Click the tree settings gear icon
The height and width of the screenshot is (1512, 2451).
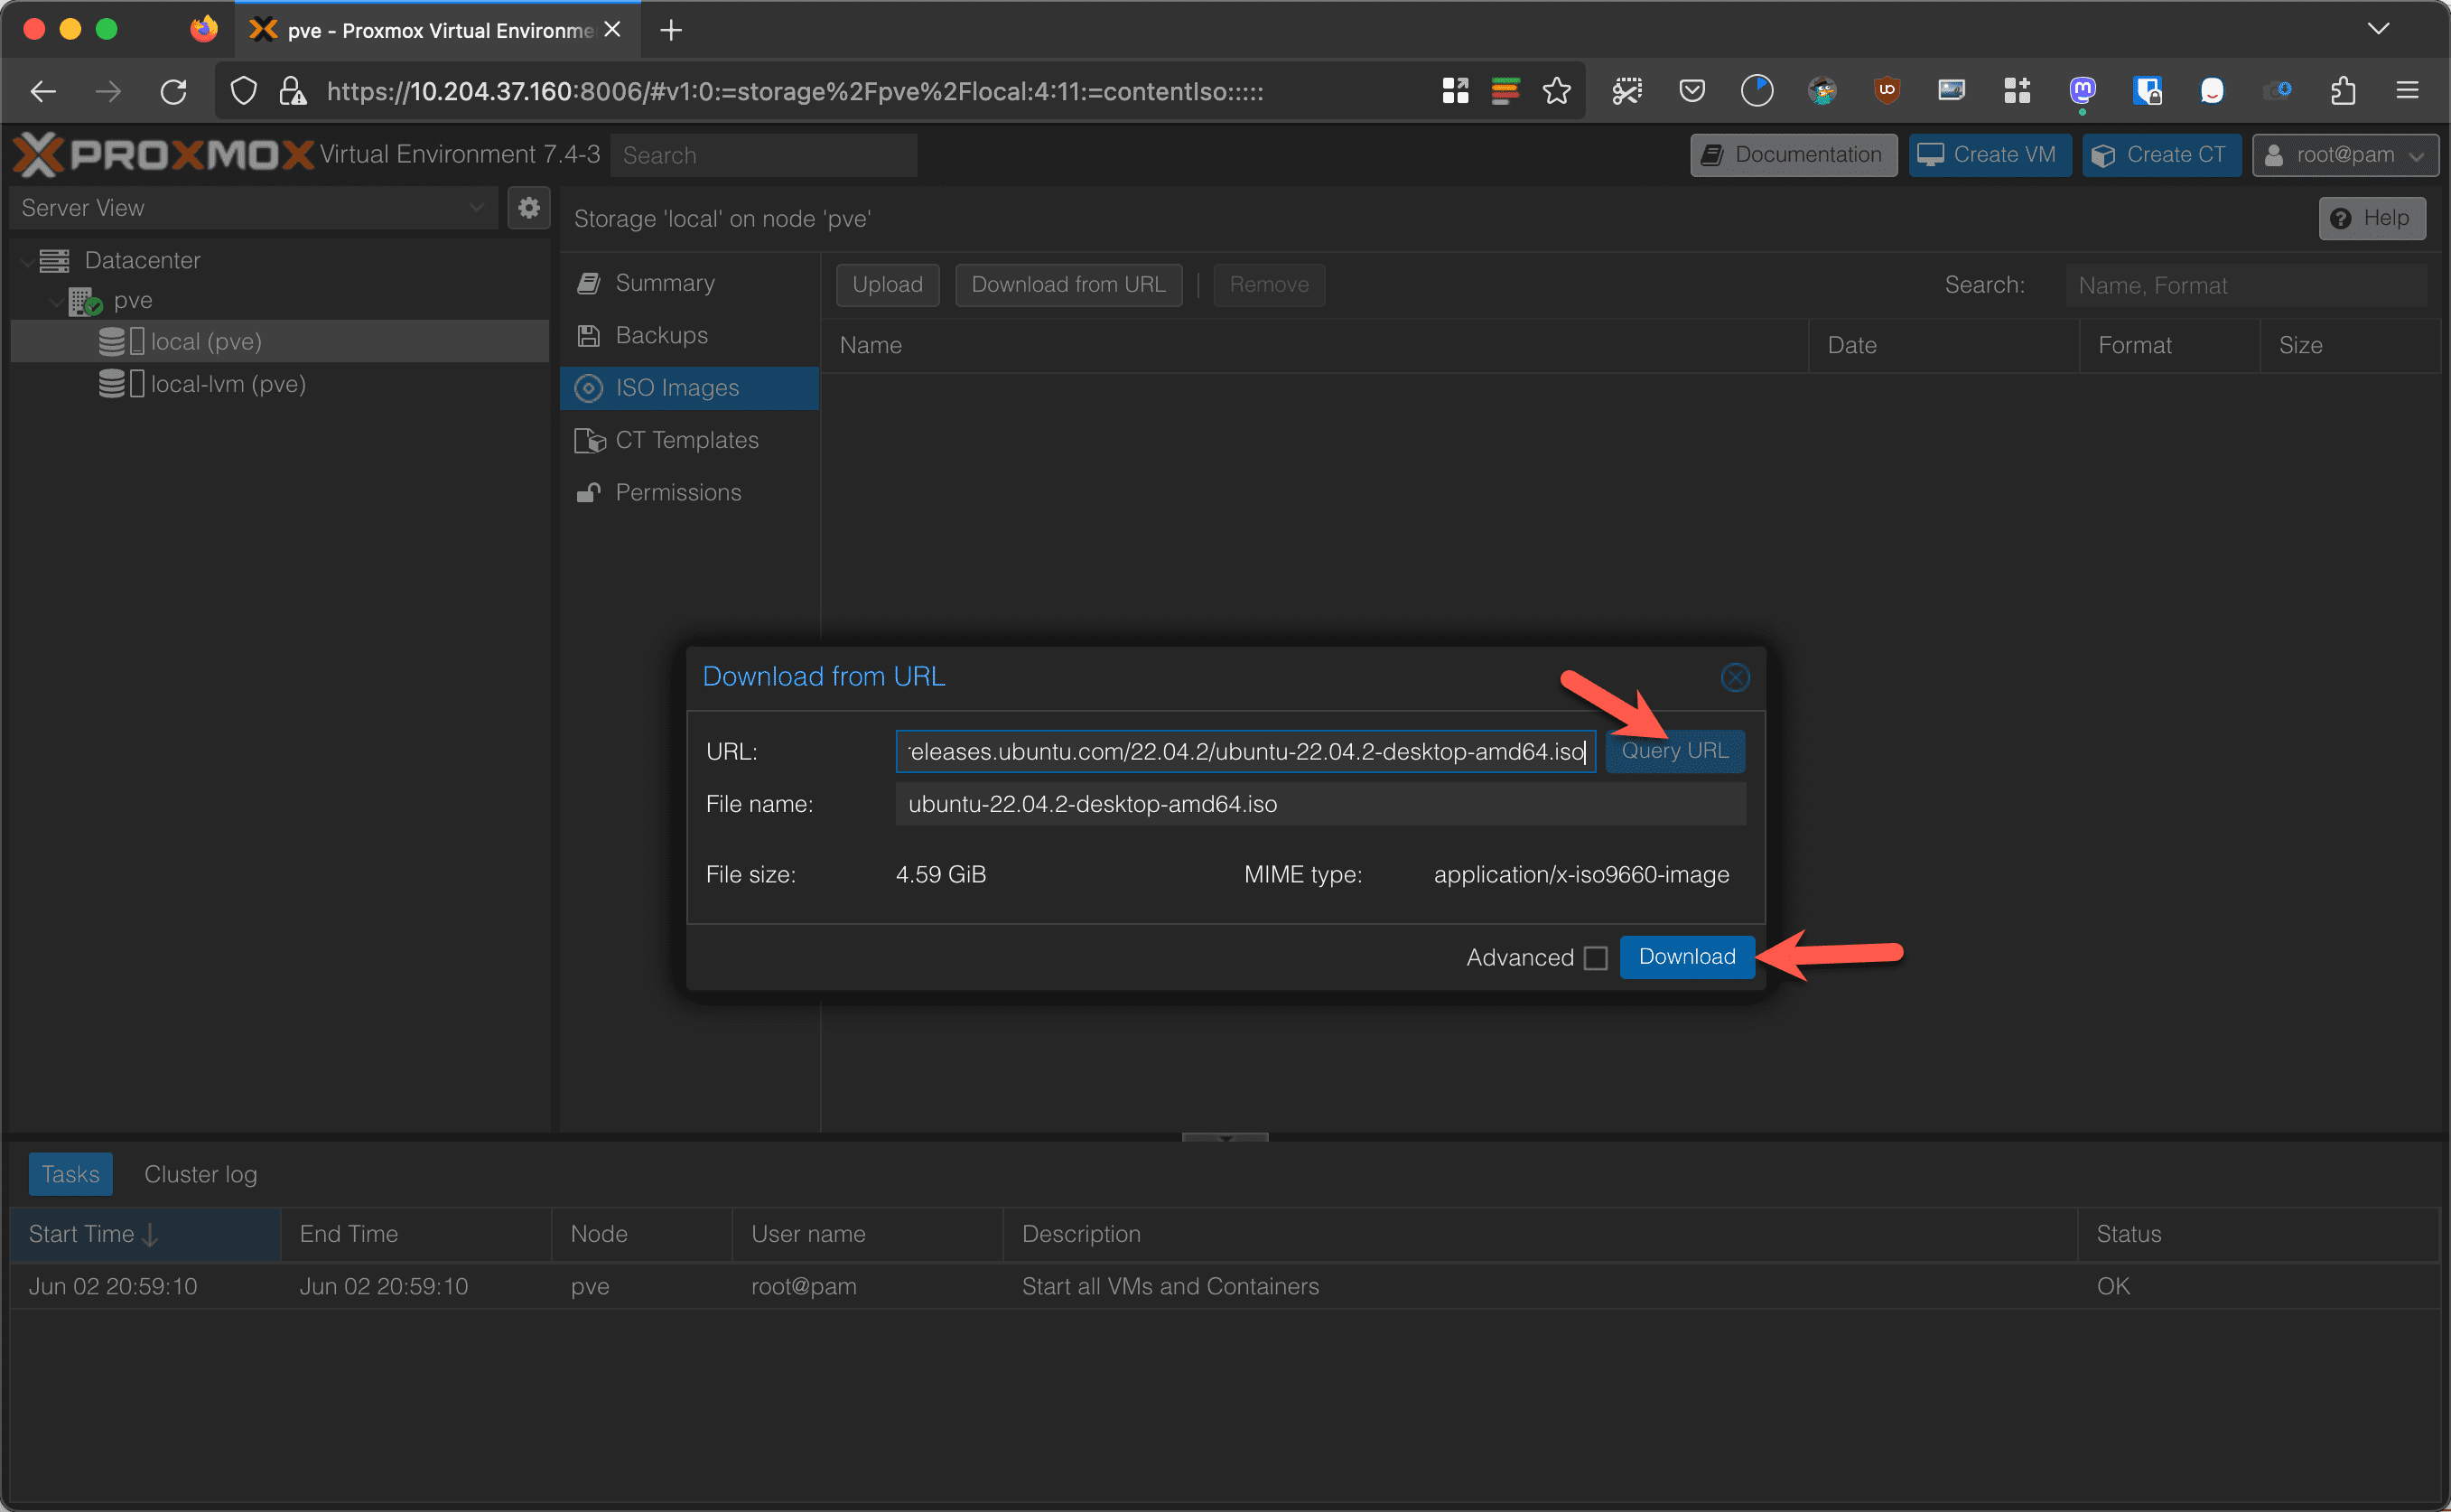tap(529, 208)
